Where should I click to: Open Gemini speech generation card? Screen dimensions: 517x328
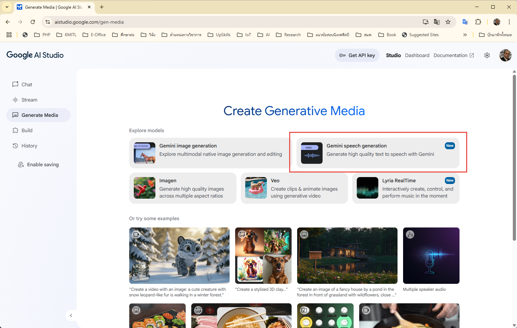378,153
